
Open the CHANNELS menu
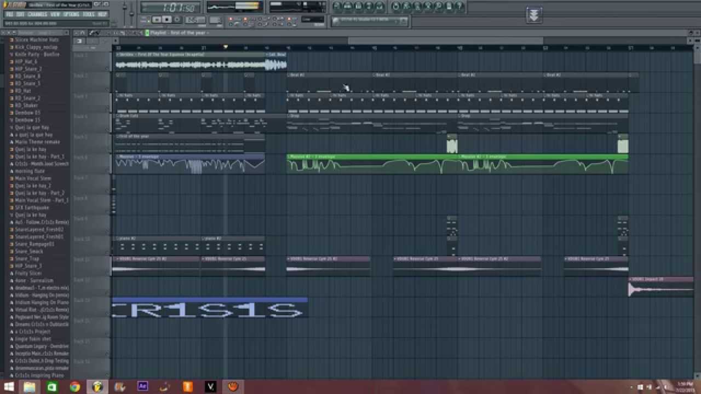(37, 14)
